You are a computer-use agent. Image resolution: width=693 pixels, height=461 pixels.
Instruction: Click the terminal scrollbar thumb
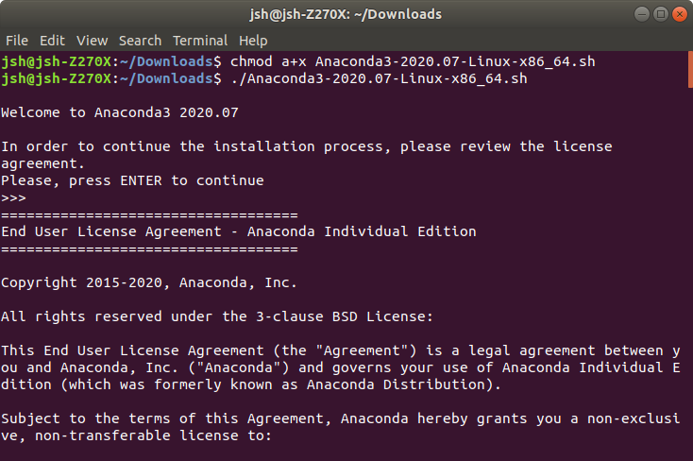click(690, 70)
